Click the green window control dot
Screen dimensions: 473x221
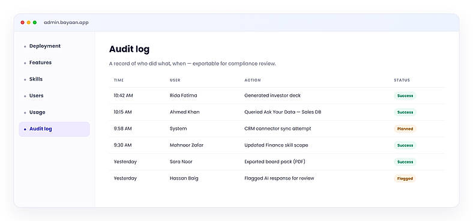pos(35,22)
